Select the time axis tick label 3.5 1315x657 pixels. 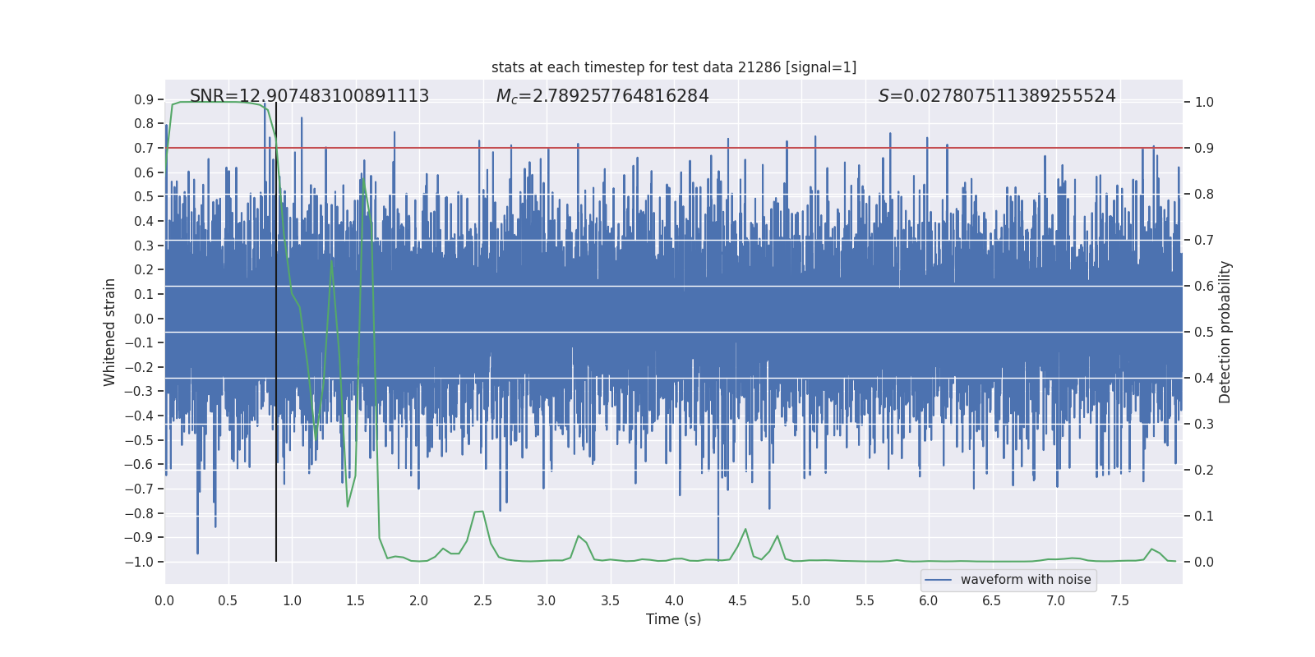click(610, 600)
